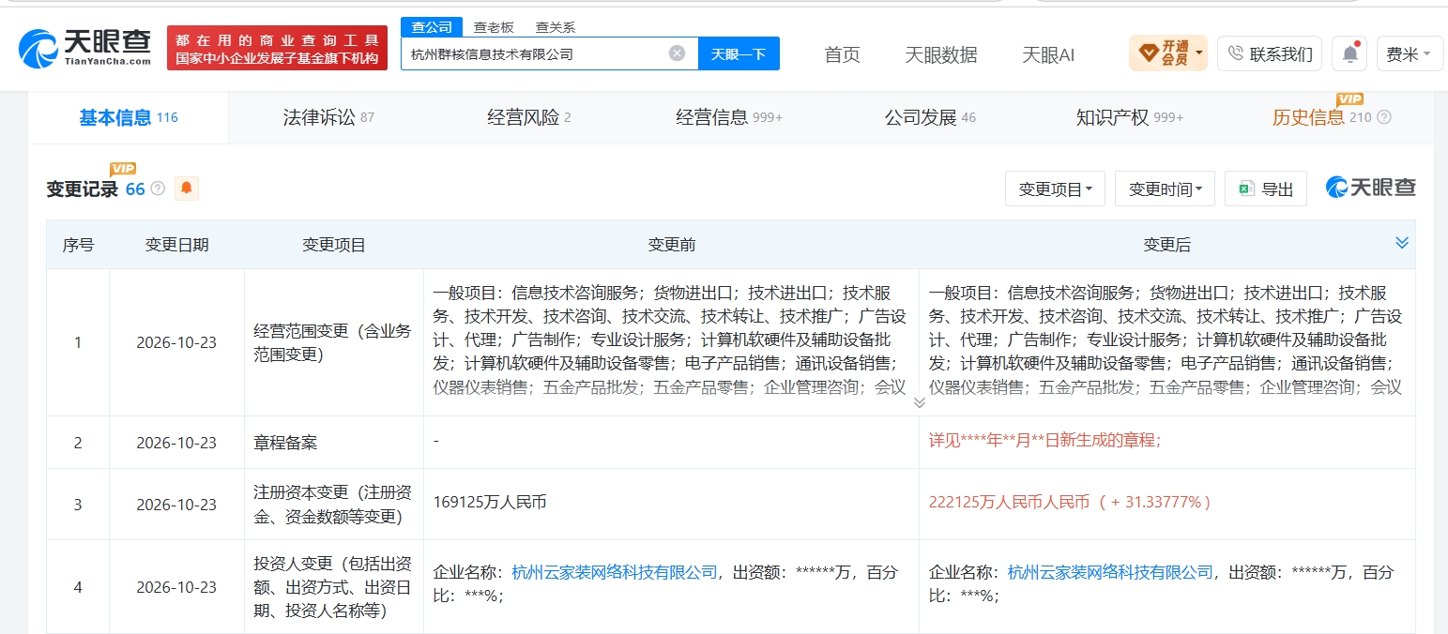Switch to the 查老板 search tab
1448x634 pixels.
[494, 28]
